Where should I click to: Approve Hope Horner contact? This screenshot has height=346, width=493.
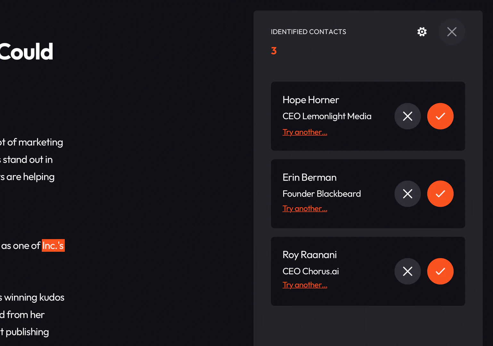pyautogui.click(x=440, y=116)
